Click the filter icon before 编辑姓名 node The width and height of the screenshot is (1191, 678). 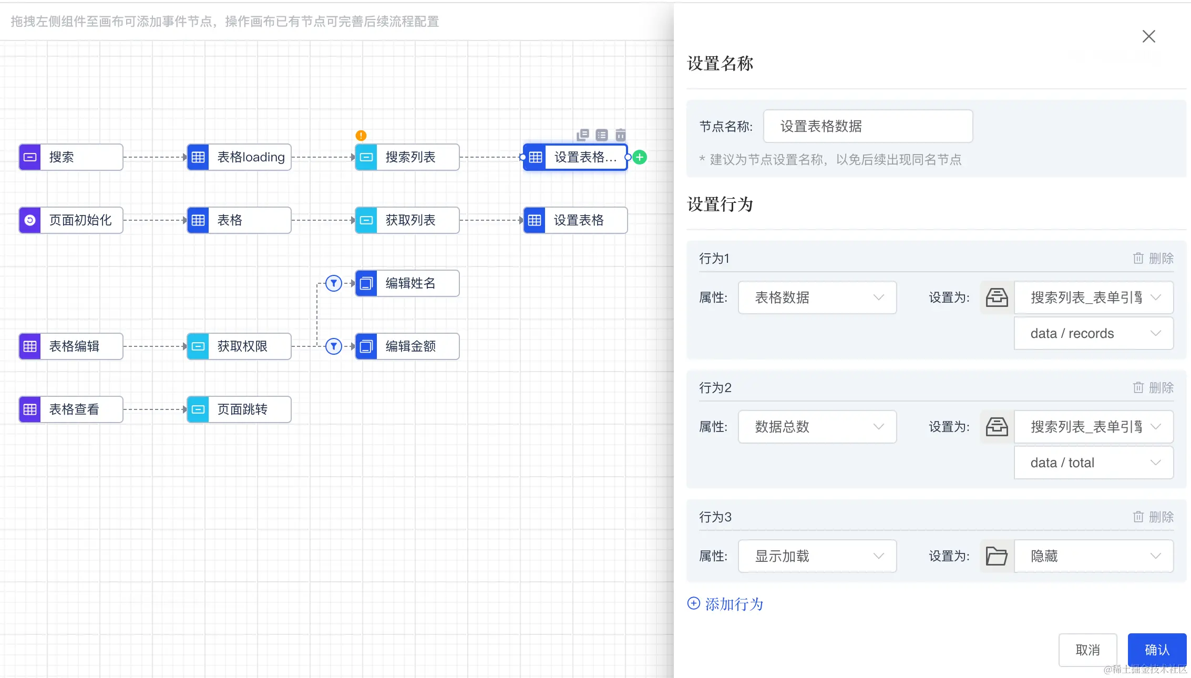334,283
